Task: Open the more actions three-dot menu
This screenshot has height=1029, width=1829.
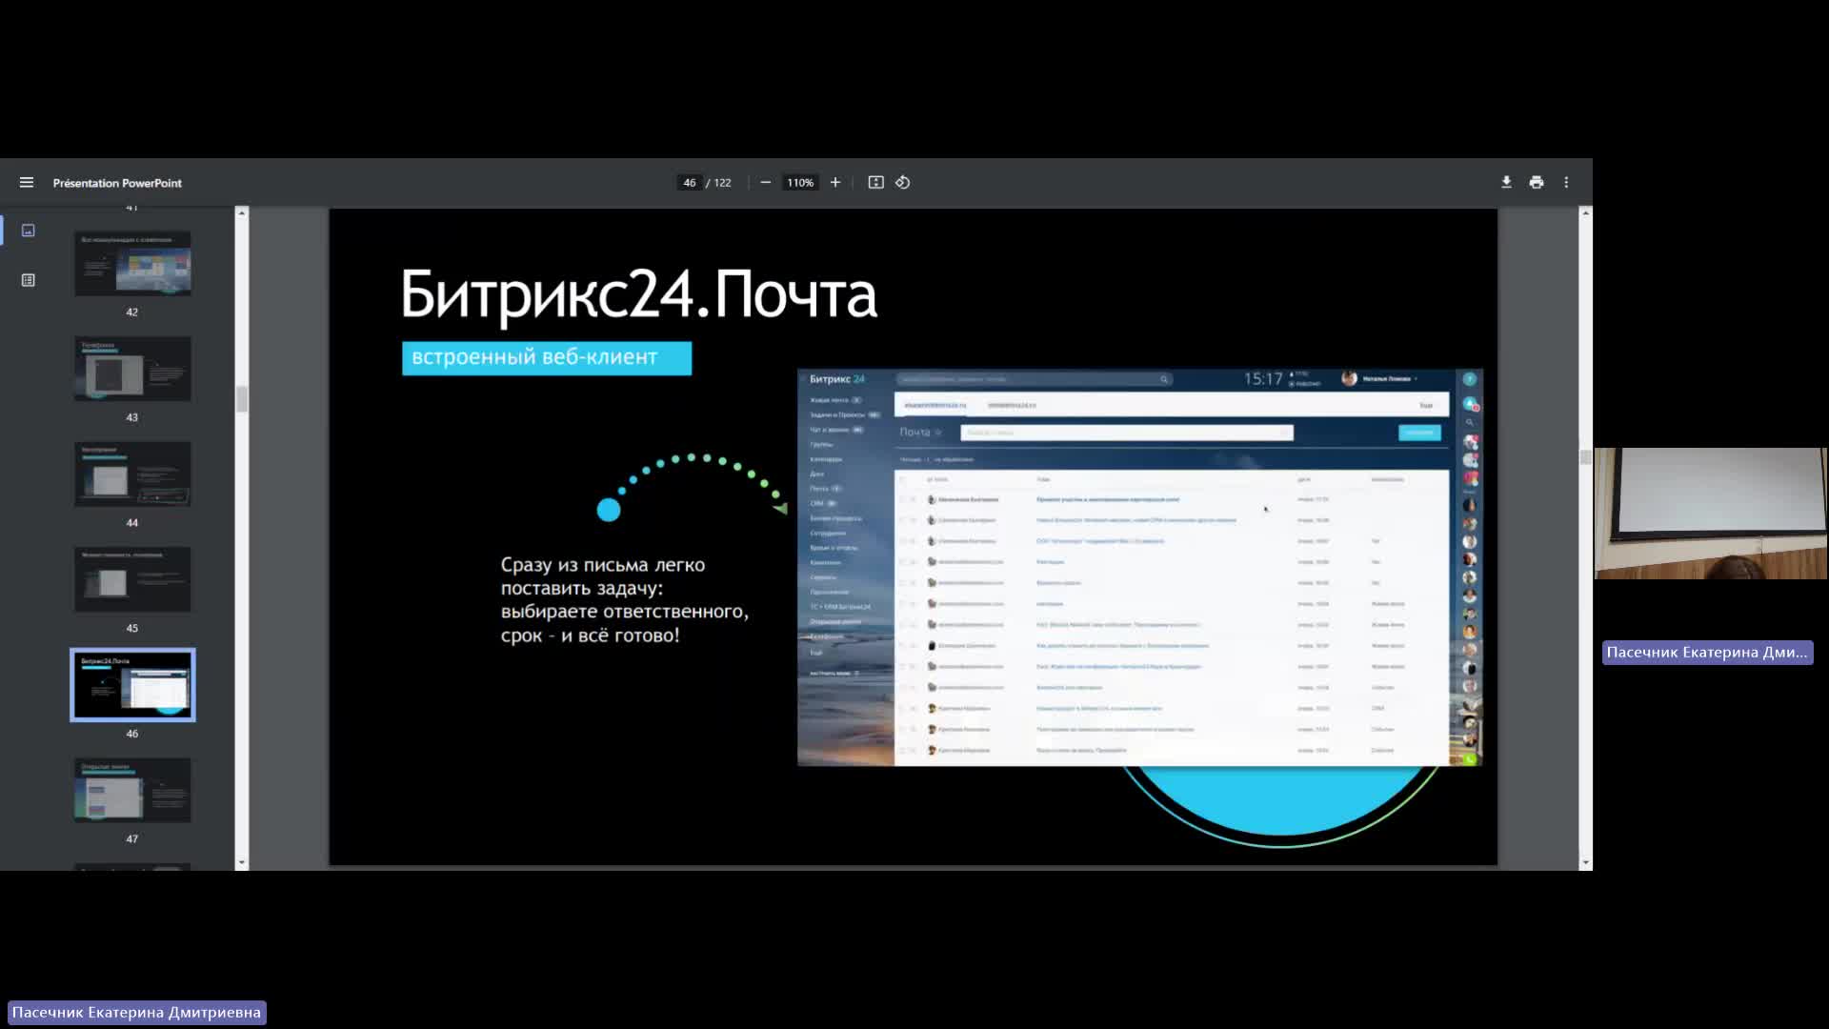Action: pyautogui.click(x=1566, y=182)
